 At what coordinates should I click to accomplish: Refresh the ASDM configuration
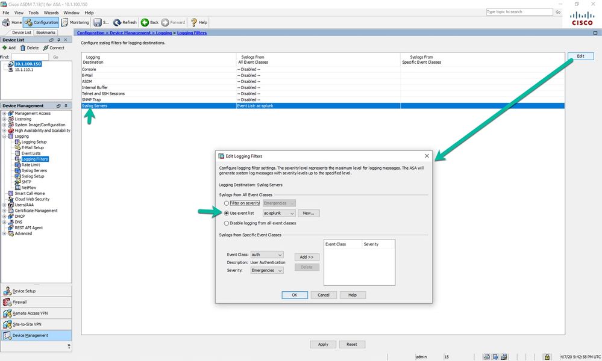pos(125,22)
